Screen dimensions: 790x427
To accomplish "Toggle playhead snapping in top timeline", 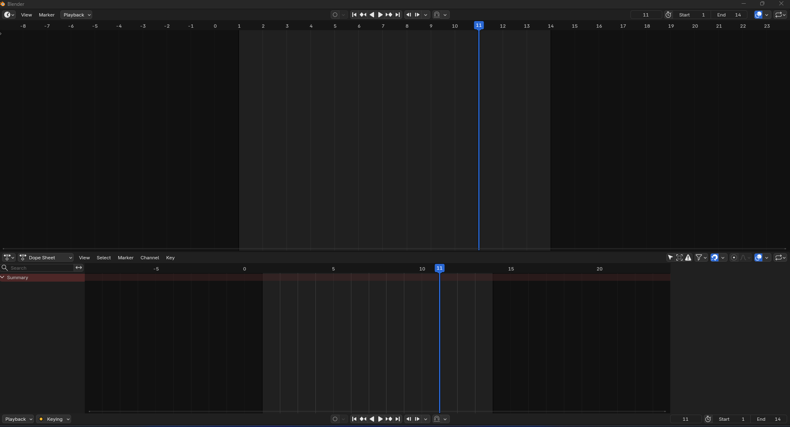I will (x=437, y=15).
